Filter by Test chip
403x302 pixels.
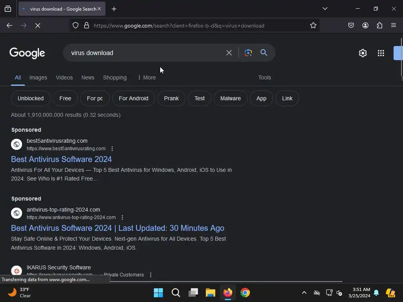click(x=200, y=98)
